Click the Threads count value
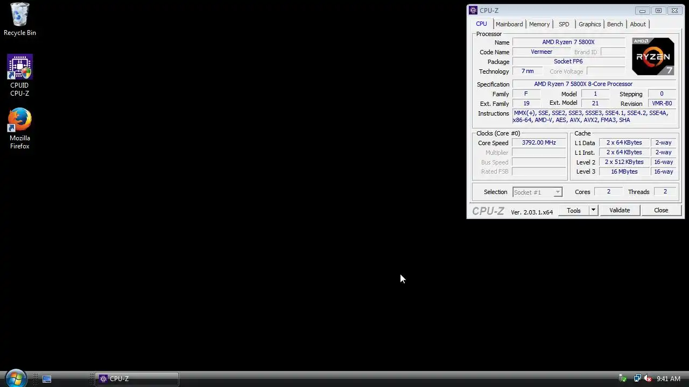This screenshot has width=689, height=387. (x=665, y=191)
